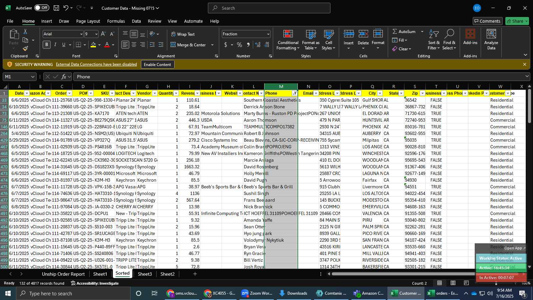Image resolution: width=533 pixels, height=300 pixels.
Task: Click Decrease Decimal icon
Action: pyautogui.click(x=266, y=45)
